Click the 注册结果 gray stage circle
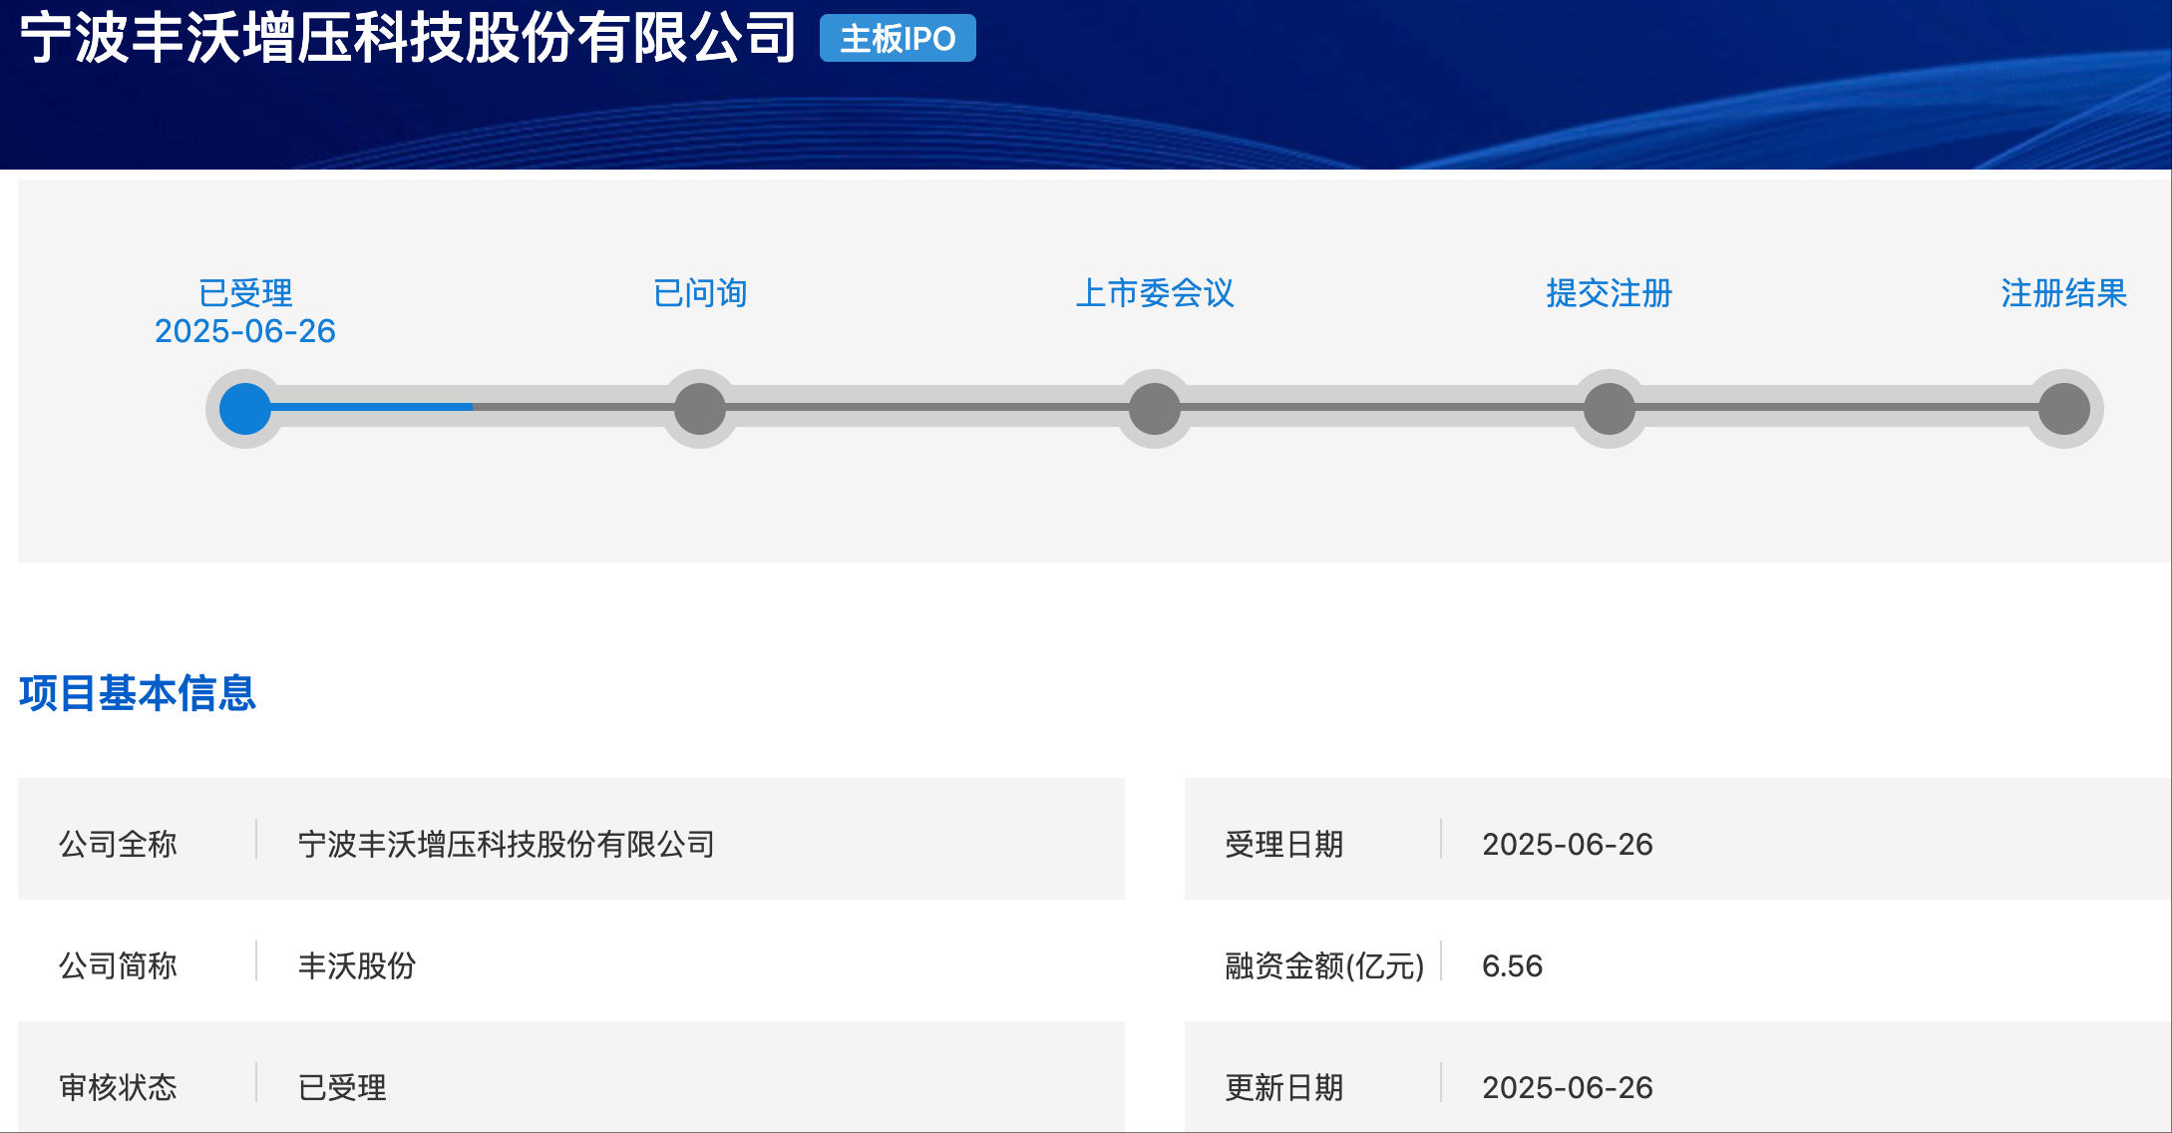 point(2064,408)
